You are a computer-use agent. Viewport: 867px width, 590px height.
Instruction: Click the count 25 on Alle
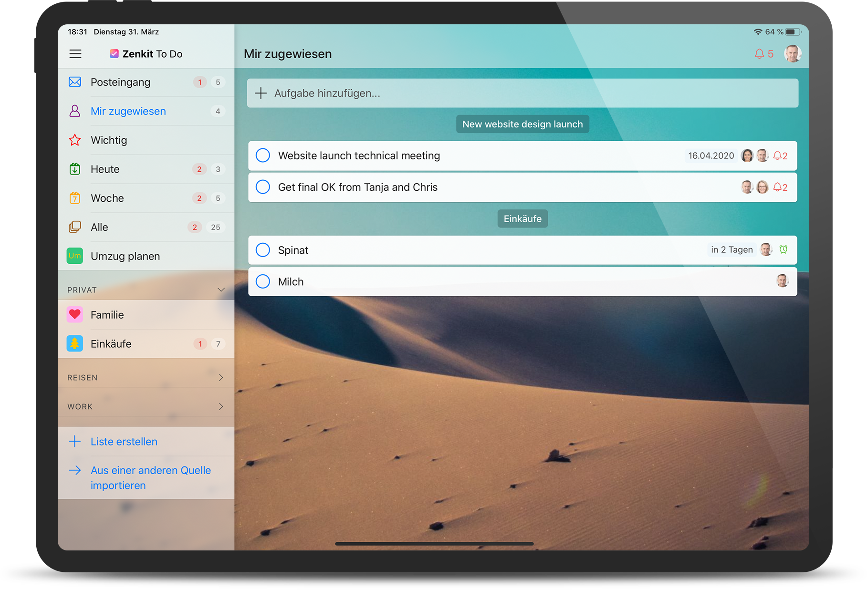pyautogui.click(x=216, y=227)
